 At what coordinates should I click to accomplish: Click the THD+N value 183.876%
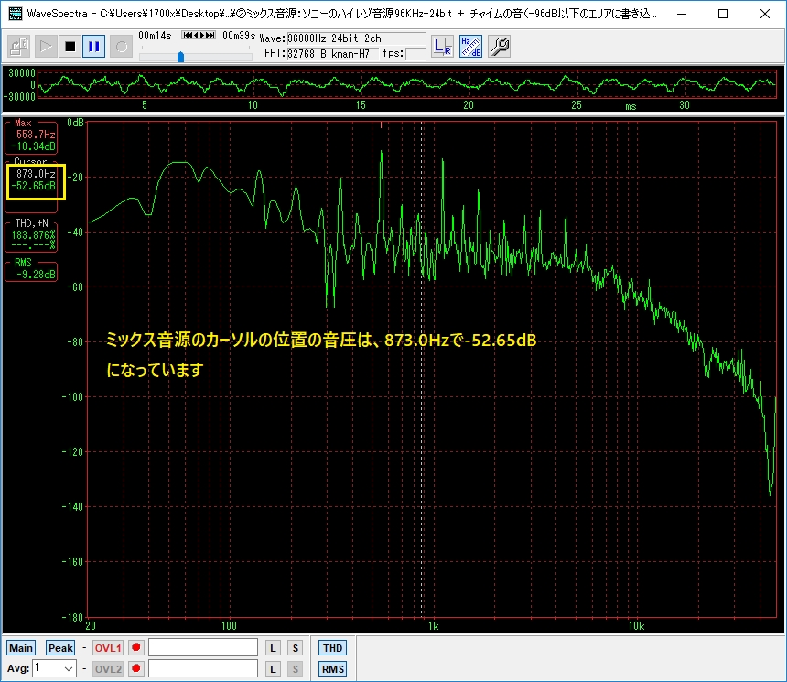click(x=33, y=235)
